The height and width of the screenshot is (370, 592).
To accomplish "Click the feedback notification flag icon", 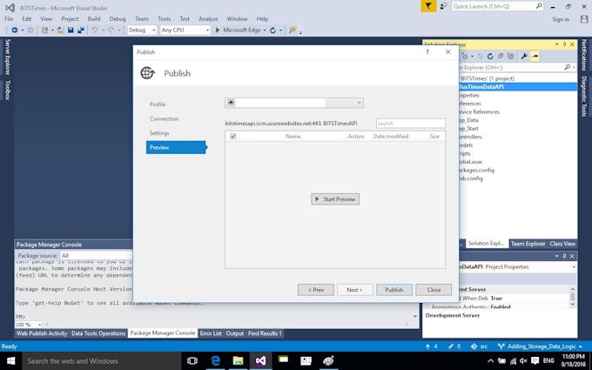I will (428, 6).
